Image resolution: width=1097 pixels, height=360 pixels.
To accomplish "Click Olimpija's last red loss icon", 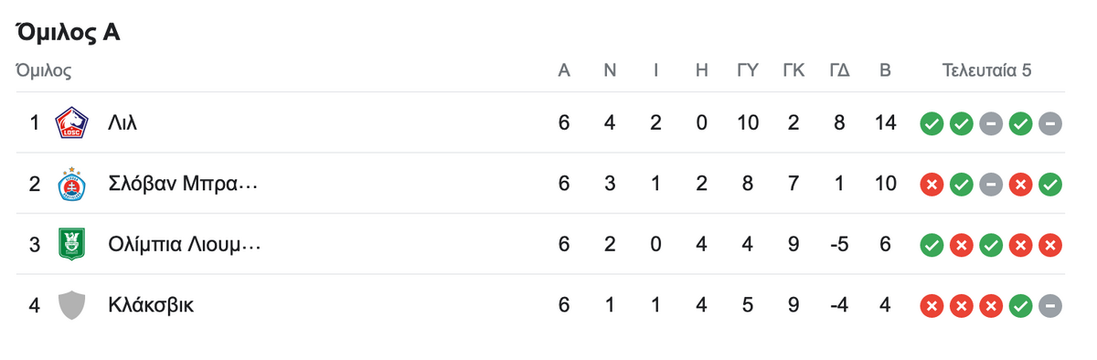I will point(1050,245).
